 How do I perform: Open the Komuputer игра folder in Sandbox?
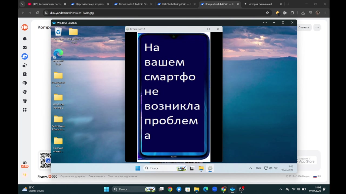pyautogui.click(x=73, y=36)
